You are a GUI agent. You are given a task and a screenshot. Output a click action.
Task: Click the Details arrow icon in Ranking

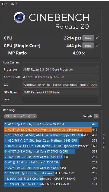coord(96,116)
